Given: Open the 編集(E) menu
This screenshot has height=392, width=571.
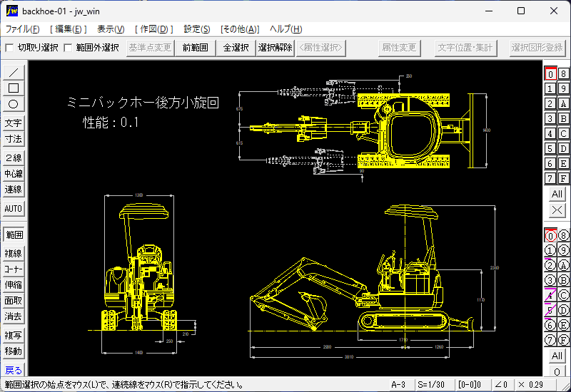Looking at the screenshot, I should 69,29.
